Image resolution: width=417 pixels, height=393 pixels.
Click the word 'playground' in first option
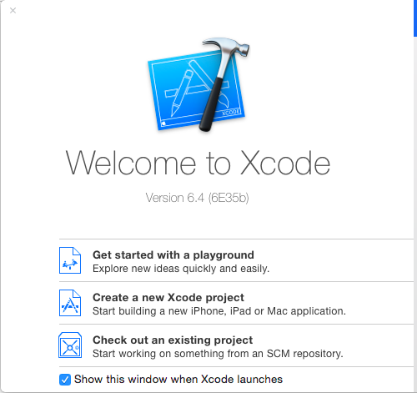tap(224, 255)
